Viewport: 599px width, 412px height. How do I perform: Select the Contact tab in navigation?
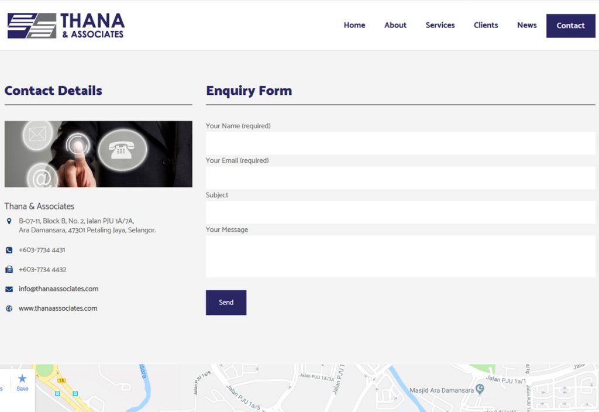pyautogui.click(x=570, y=26)
